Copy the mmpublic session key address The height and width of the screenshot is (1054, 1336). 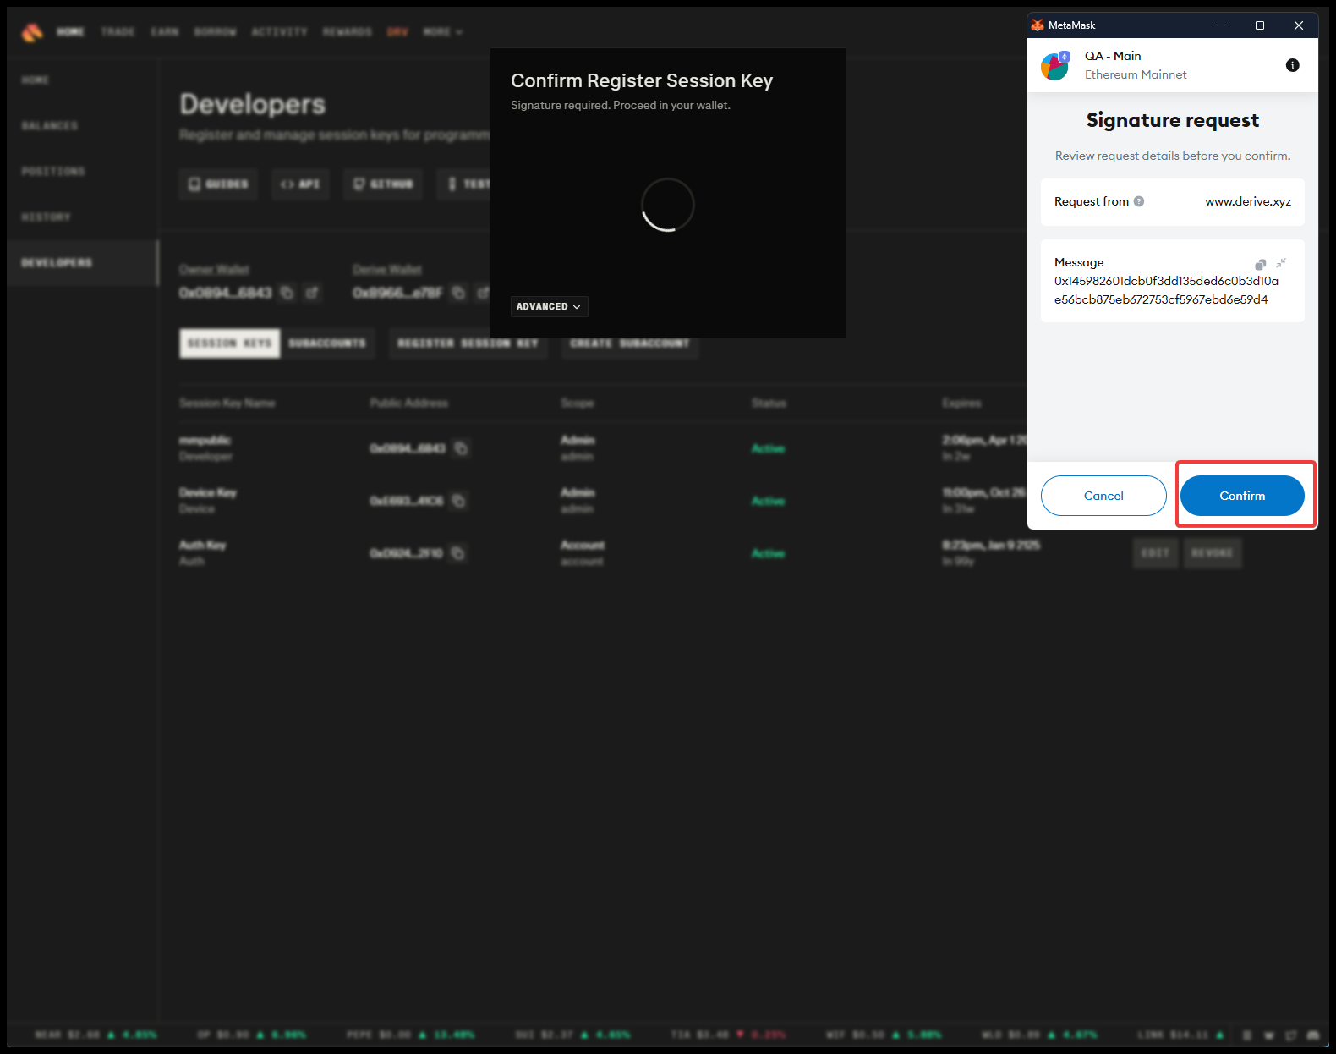pos(461,448)
